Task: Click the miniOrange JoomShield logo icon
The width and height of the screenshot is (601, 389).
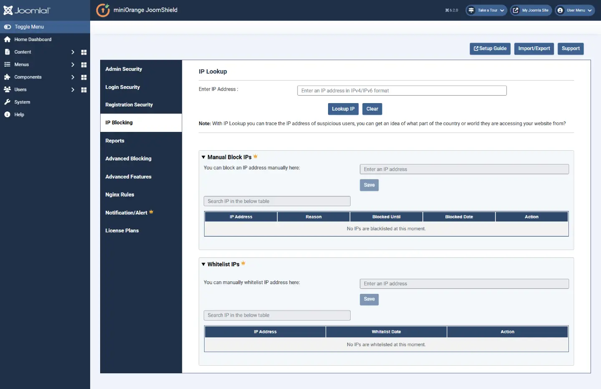Action: pyautogui.click(x=103, y=10)
